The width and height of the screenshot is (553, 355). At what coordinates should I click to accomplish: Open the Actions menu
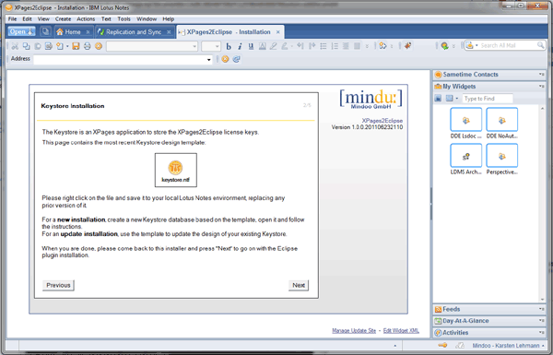coord(86,19)
